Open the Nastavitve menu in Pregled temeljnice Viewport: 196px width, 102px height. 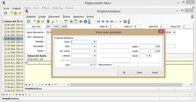[x=78, y=17]
